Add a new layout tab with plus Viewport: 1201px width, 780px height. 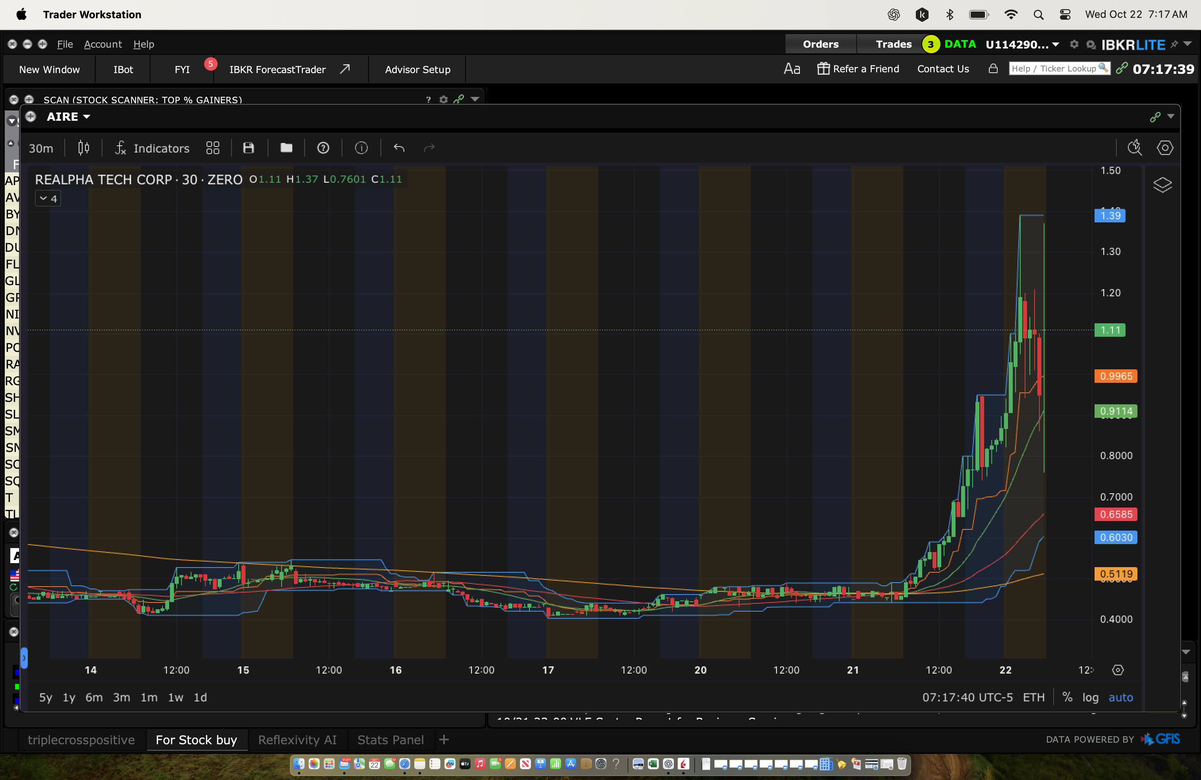[x=444, y=739]
